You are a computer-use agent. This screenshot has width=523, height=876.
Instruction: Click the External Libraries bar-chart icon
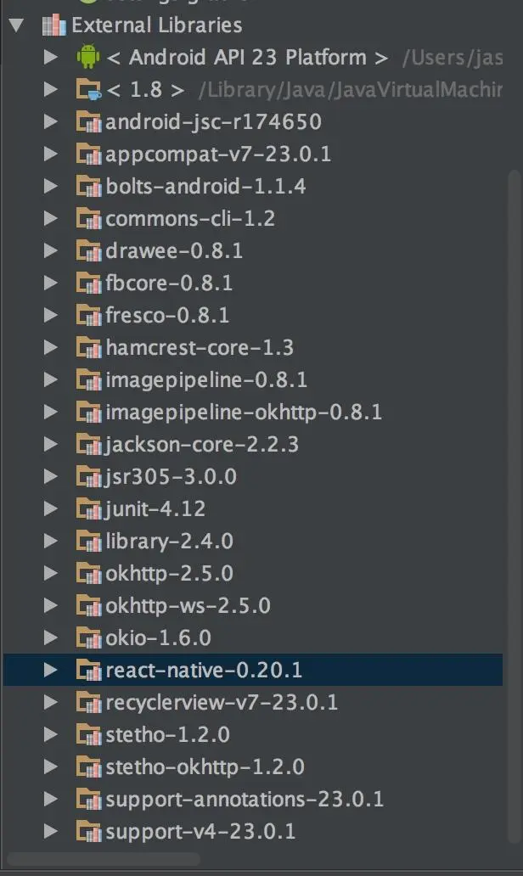[53, 25]
